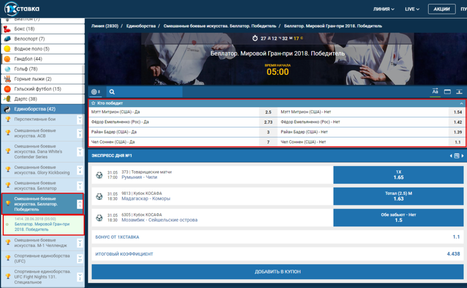Image resolution: width=467 pixels, height=288 pixels.
Task: Expand the Dana White's Contender Series
Action: [x=80, y=151]
